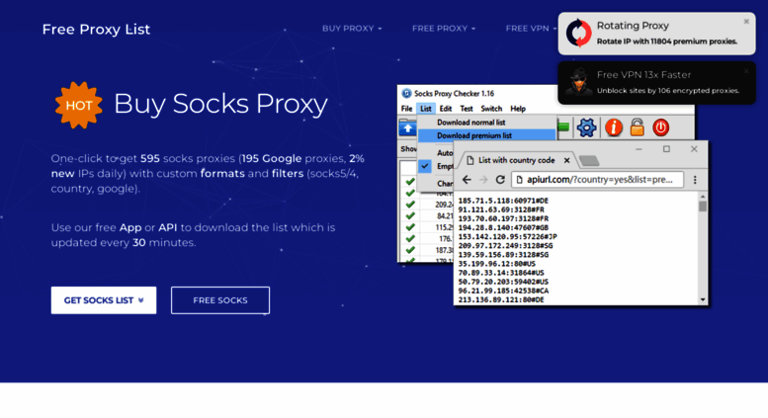Click the Socks Proxy Checker app logo
Image resolution: width=768 pixels, height=418 pixels.
click(x=406, y=93)
